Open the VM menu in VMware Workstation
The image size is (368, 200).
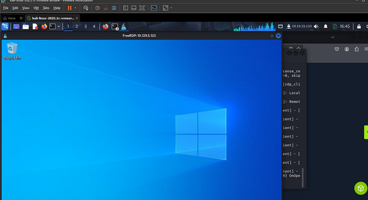click(36, 8)
